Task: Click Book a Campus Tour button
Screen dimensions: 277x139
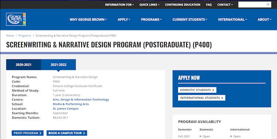Action: point(67,133)
